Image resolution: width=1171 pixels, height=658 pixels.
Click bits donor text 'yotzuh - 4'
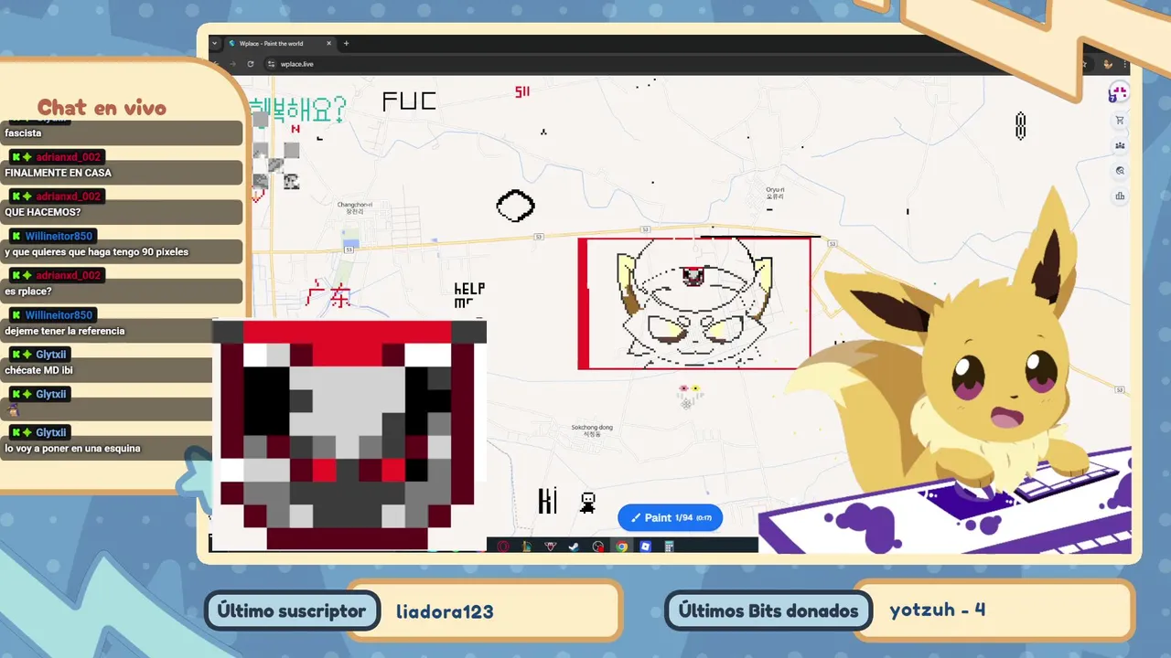click(938, 610)
